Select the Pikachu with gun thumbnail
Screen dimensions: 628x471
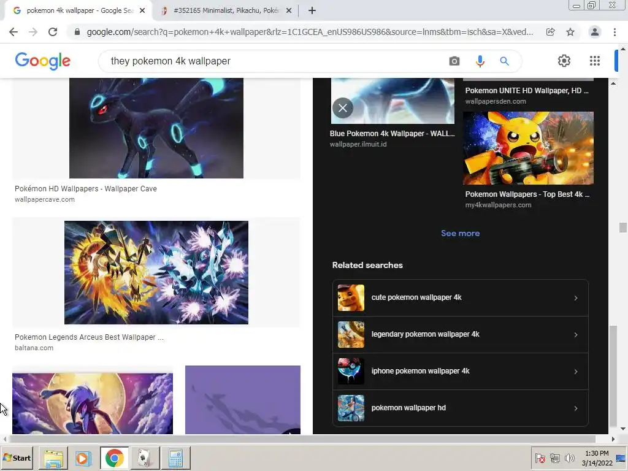point(528,148)
